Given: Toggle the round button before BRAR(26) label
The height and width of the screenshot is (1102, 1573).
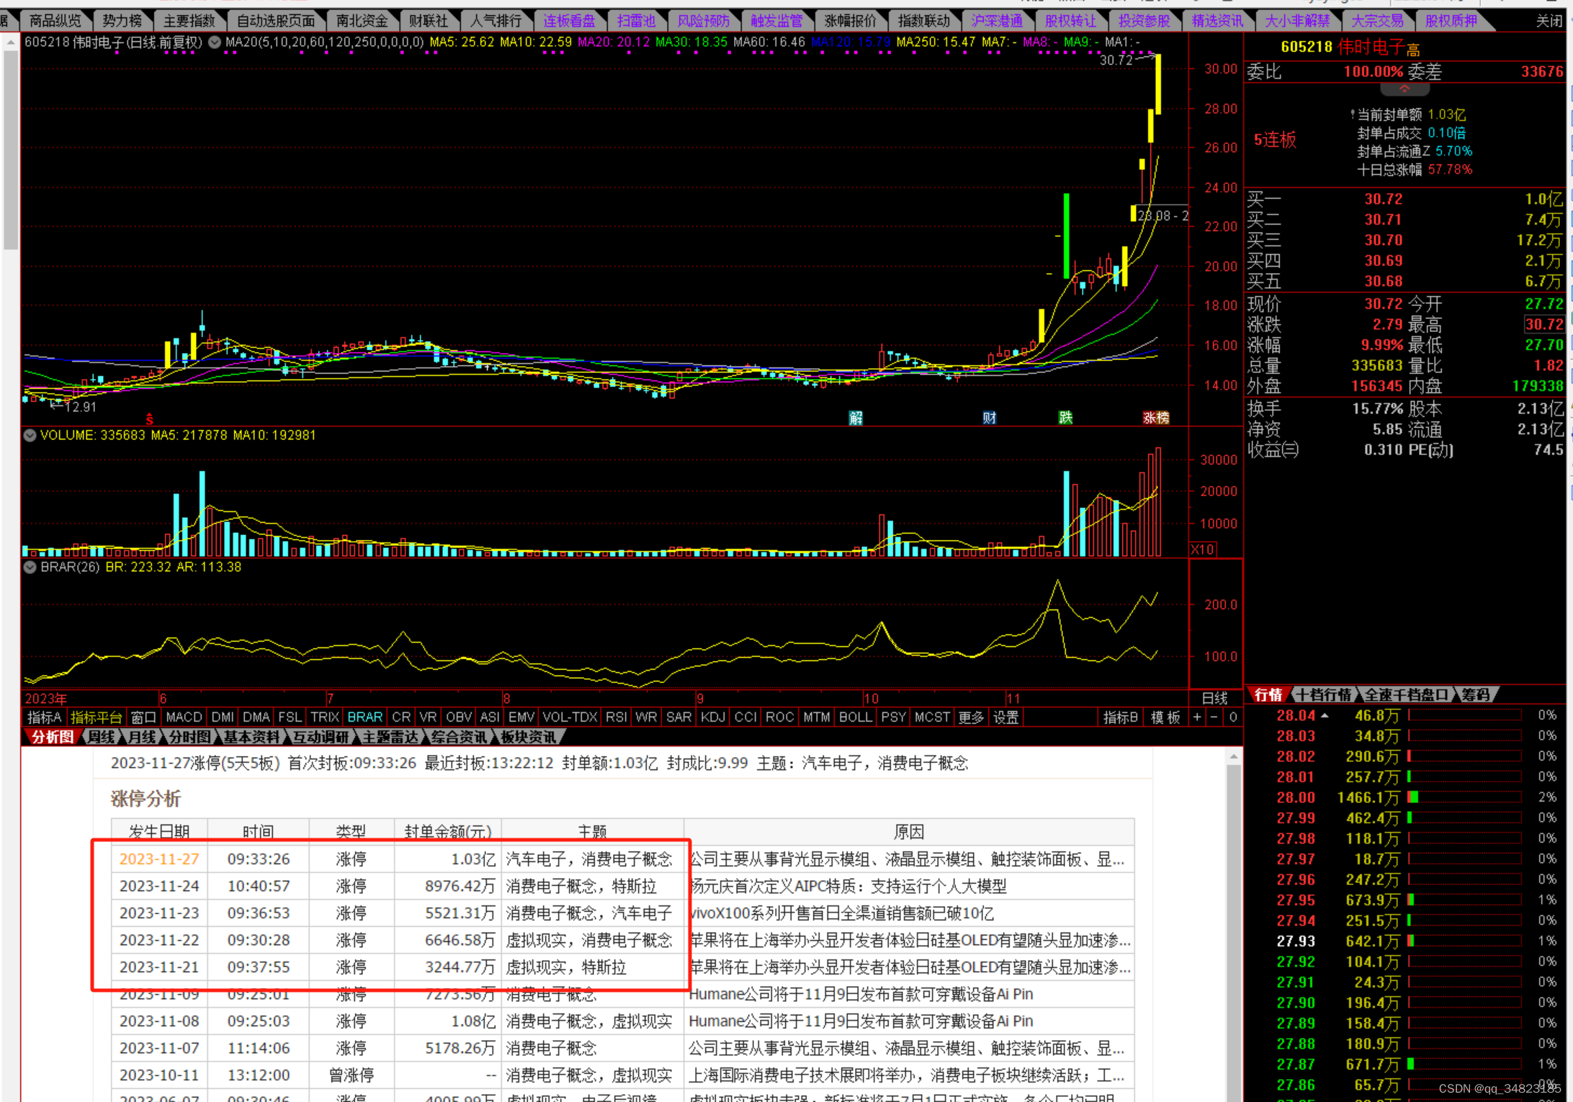Looking at the screenshot, I should (x=30, y=567).
